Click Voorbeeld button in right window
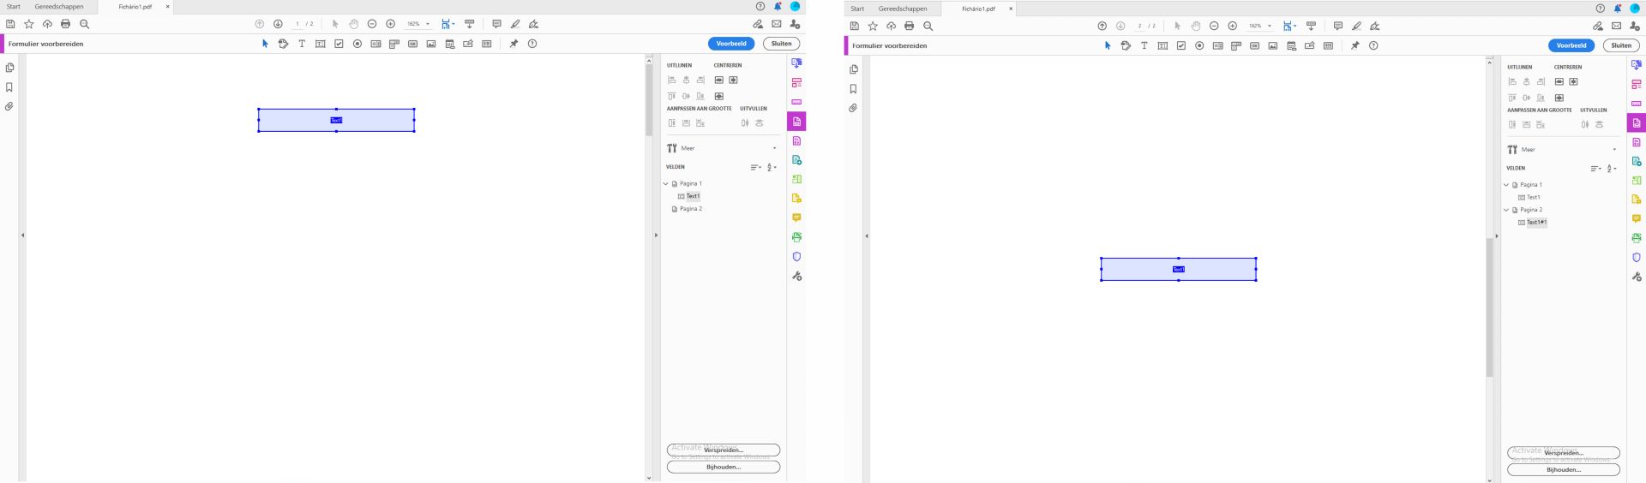Image resolution: width=1646 pixels, height=483 pixels. coord(1571,45)
